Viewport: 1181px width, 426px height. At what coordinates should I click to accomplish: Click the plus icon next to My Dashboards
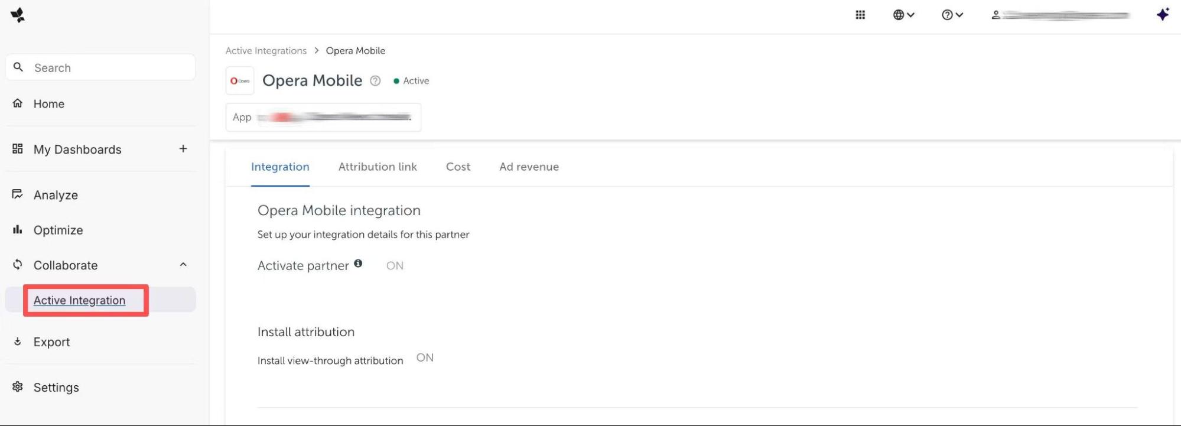183,149
